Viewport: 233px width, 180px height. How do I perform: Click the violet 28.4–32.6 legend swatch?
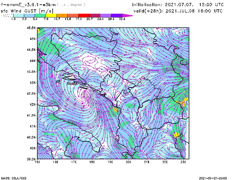[116, 15]
